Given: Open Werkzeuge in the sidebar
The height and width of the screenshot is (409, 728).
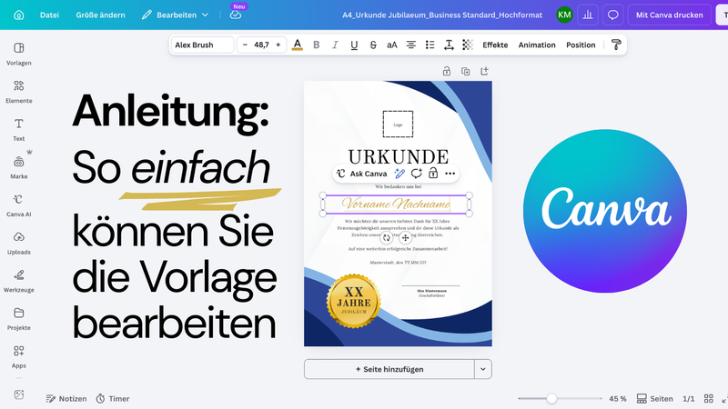Looking at the screenshot, I should [19, 281].
